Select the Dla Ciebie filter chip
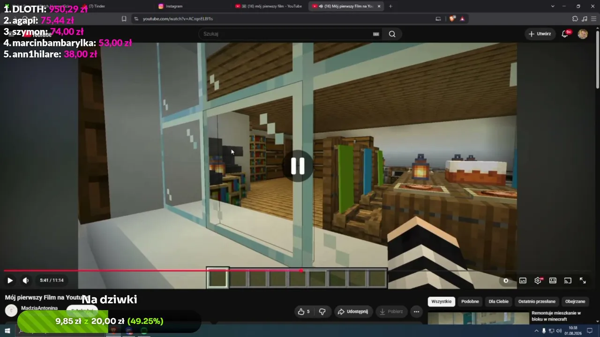This screenshot has height=337, width=600. [x=498, y=301]
